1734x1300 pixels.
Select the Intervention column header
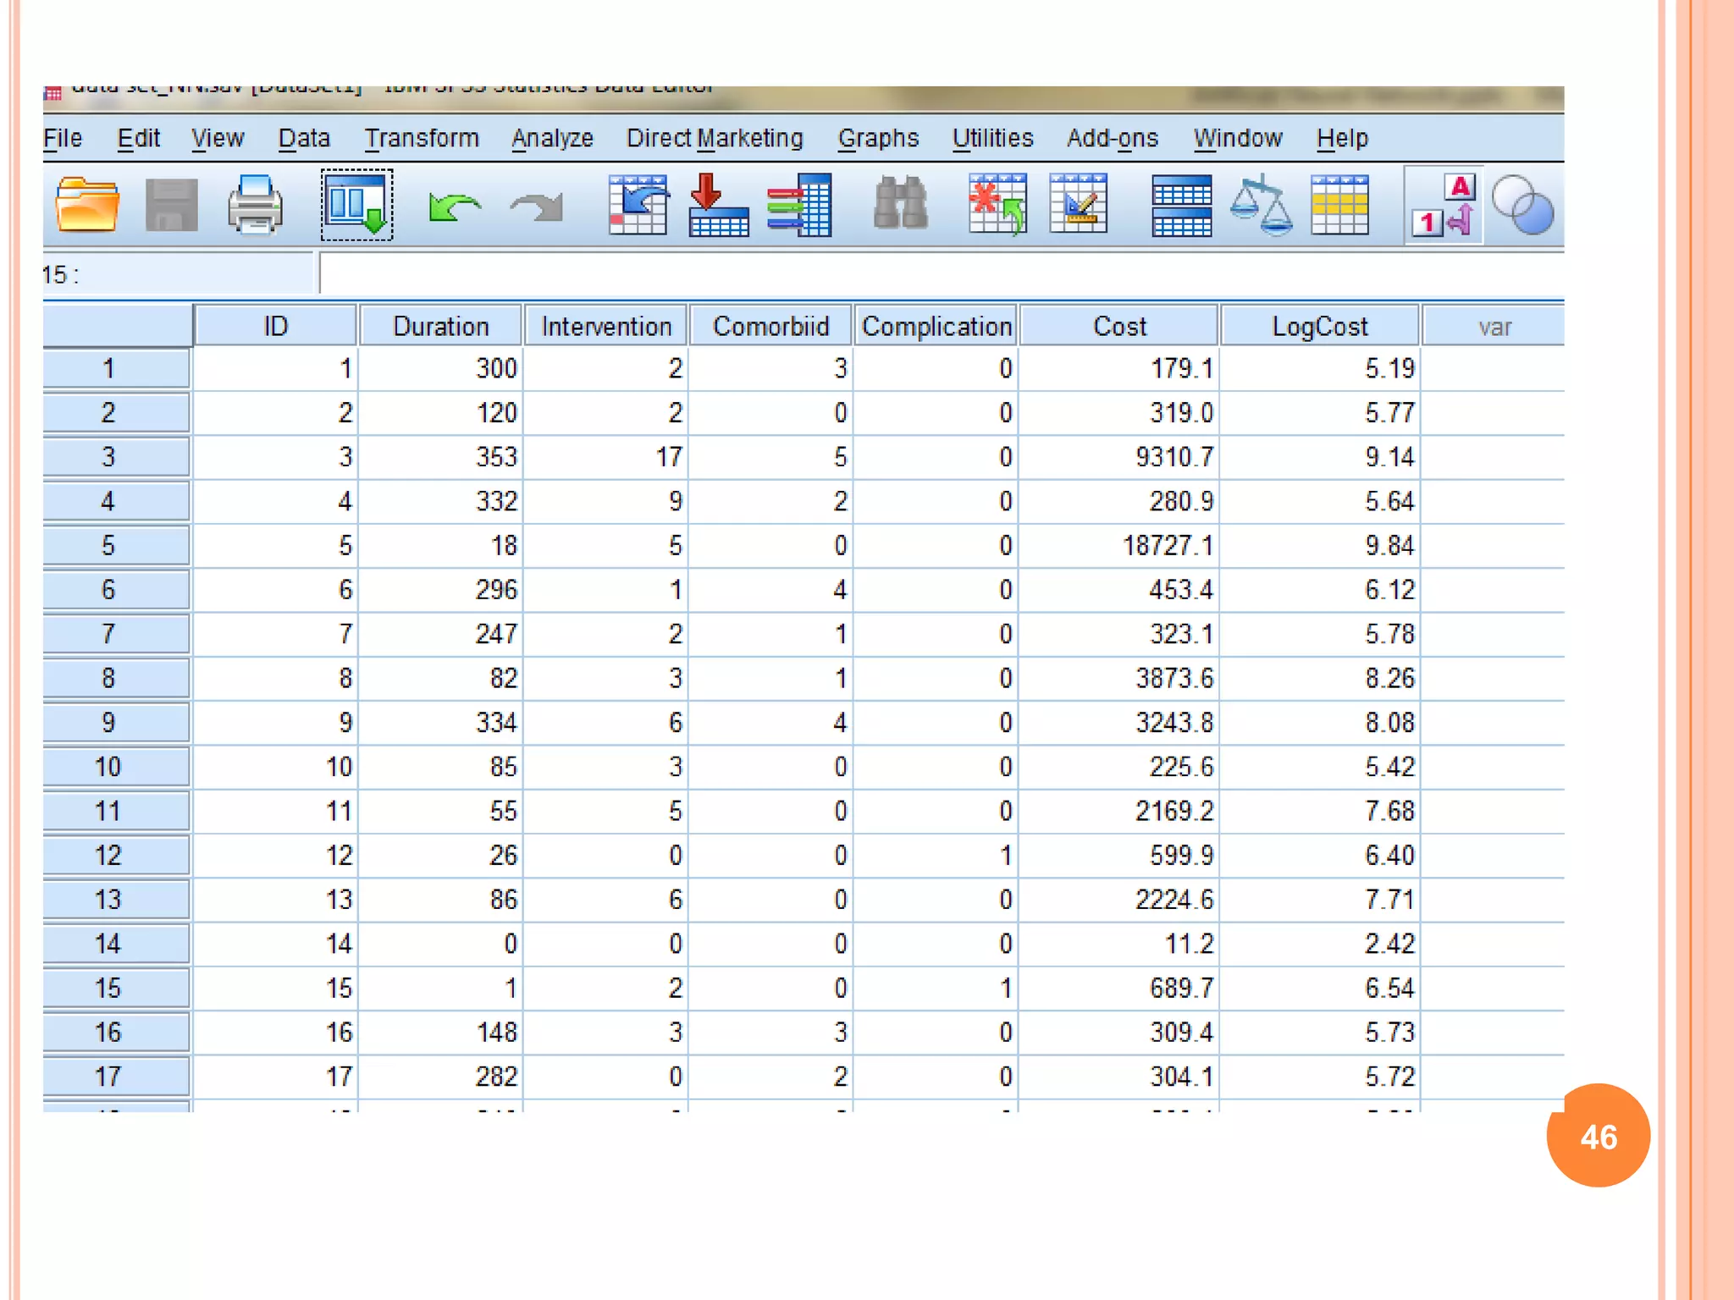pos(606,327)
